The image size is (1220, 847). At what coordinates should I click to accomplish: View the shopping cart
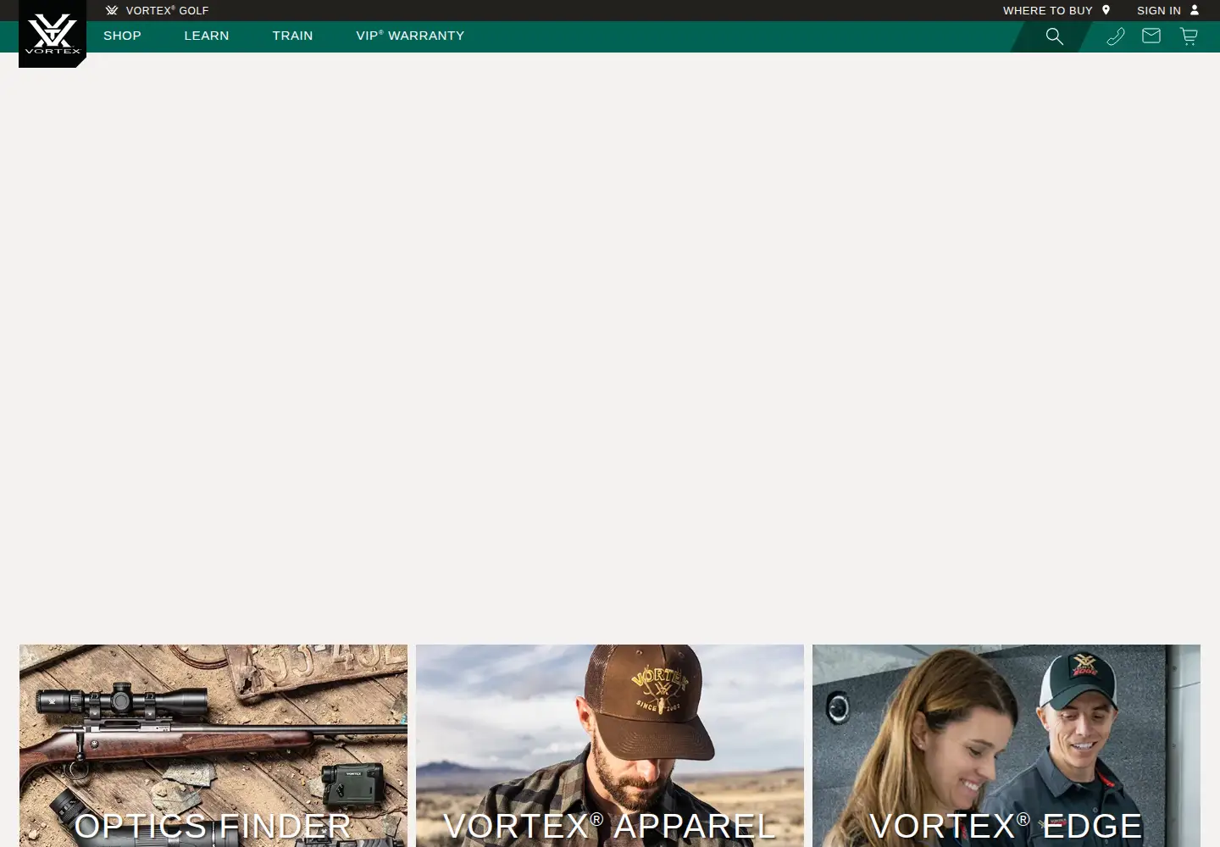[x=1189, y=36]
